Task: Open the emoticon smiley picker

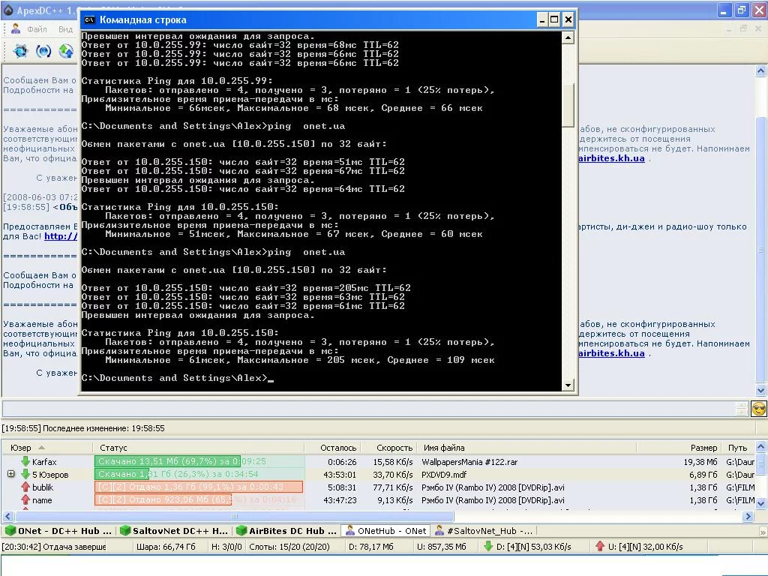Action: coord(758,409)
